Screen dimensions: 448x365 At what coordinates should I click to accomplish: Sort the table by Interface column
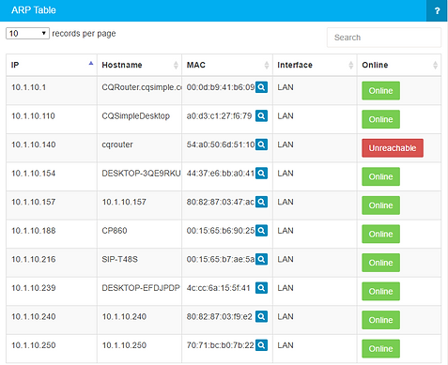[315, 65]
